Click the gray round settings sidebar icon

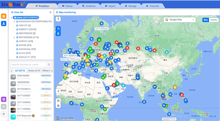pyautogui.click(x=4, y=107)
